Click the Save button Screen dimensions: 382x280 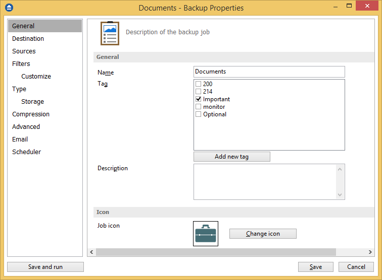tap(316, 267)
